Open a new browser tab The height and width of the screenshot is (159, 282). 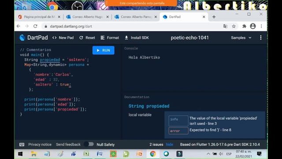[214, 17]
